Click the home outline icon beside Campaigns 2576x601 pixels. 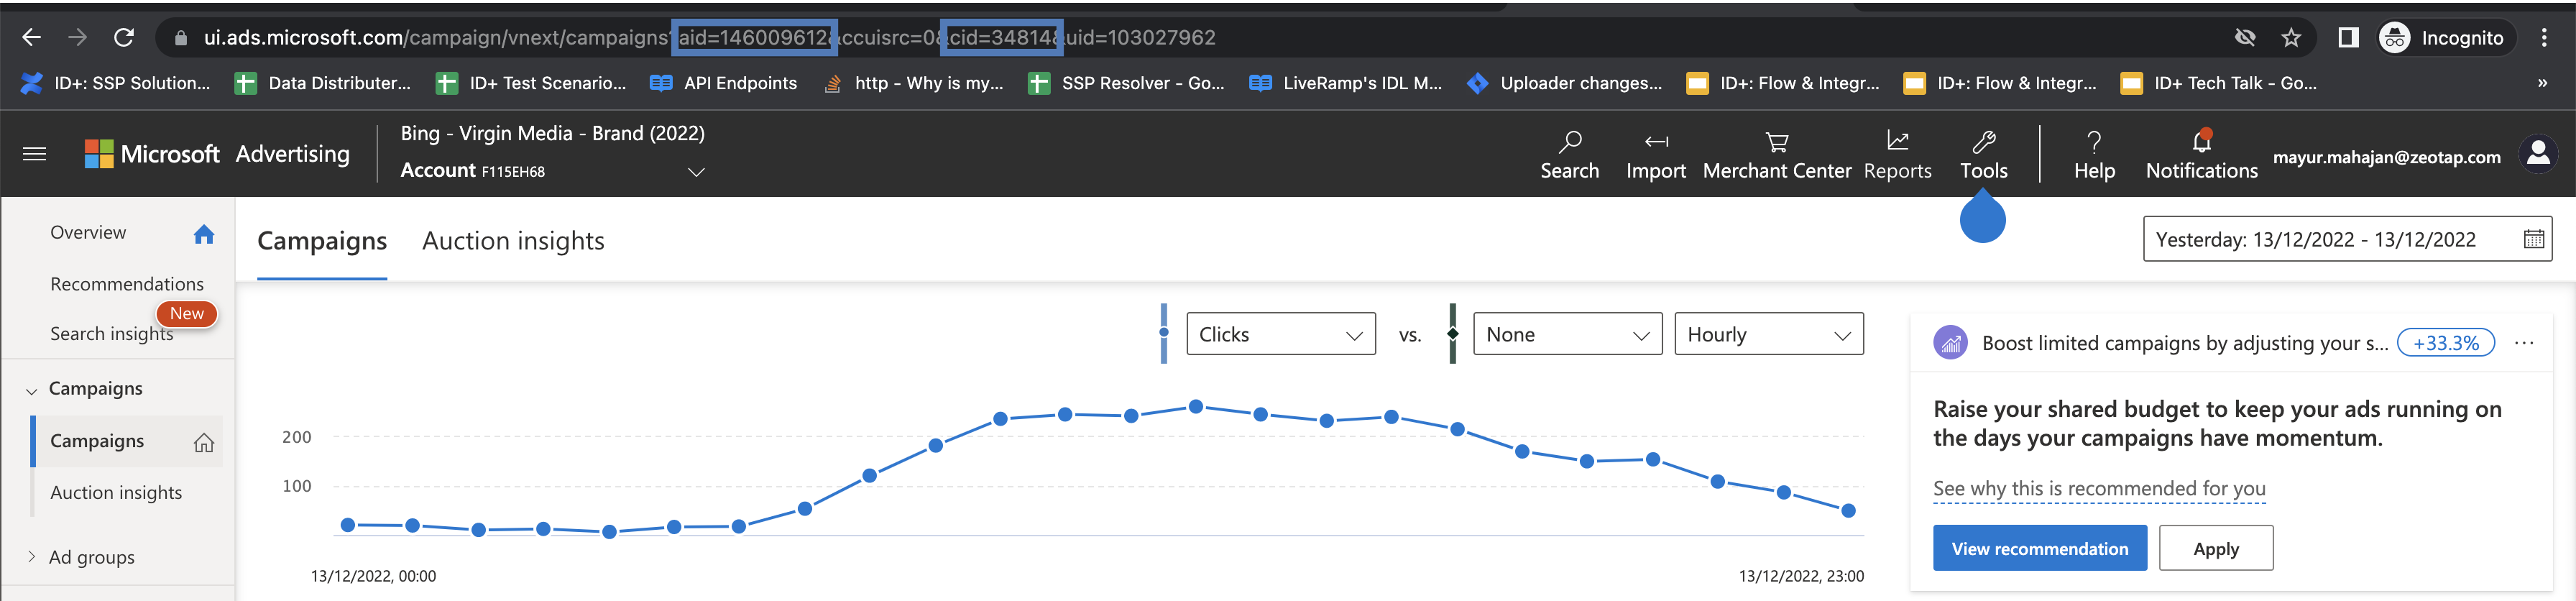click(x=204, y=442)
